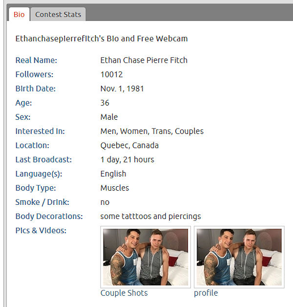Click the Body Decorations description text
Image resolution: width=293 pixels, height=307 pixels.
click(x=150, y=217)
